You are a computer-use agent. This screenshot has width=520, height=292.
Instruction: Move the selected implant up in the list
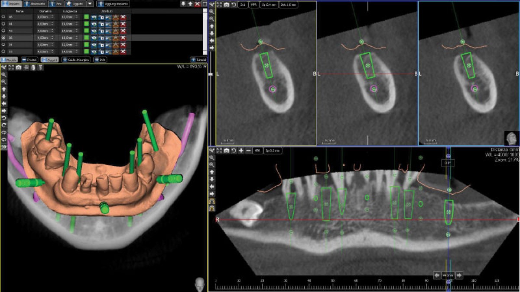[x=190, y=4]
